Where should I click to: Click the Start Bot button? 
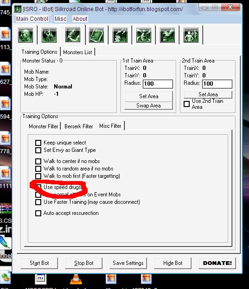39,263
